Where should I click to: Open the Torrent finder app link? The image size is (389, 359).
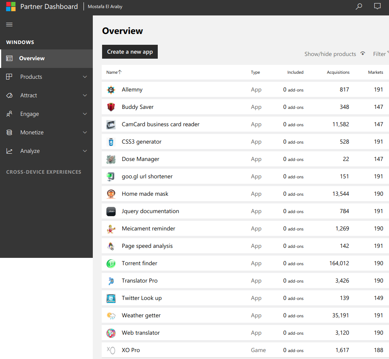[x=140, y=263]
